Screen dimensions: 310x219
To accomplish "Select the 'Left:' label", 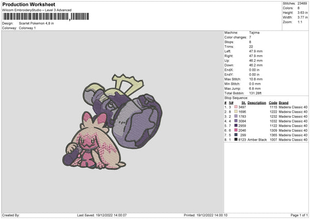I will [x=227, y=51].
